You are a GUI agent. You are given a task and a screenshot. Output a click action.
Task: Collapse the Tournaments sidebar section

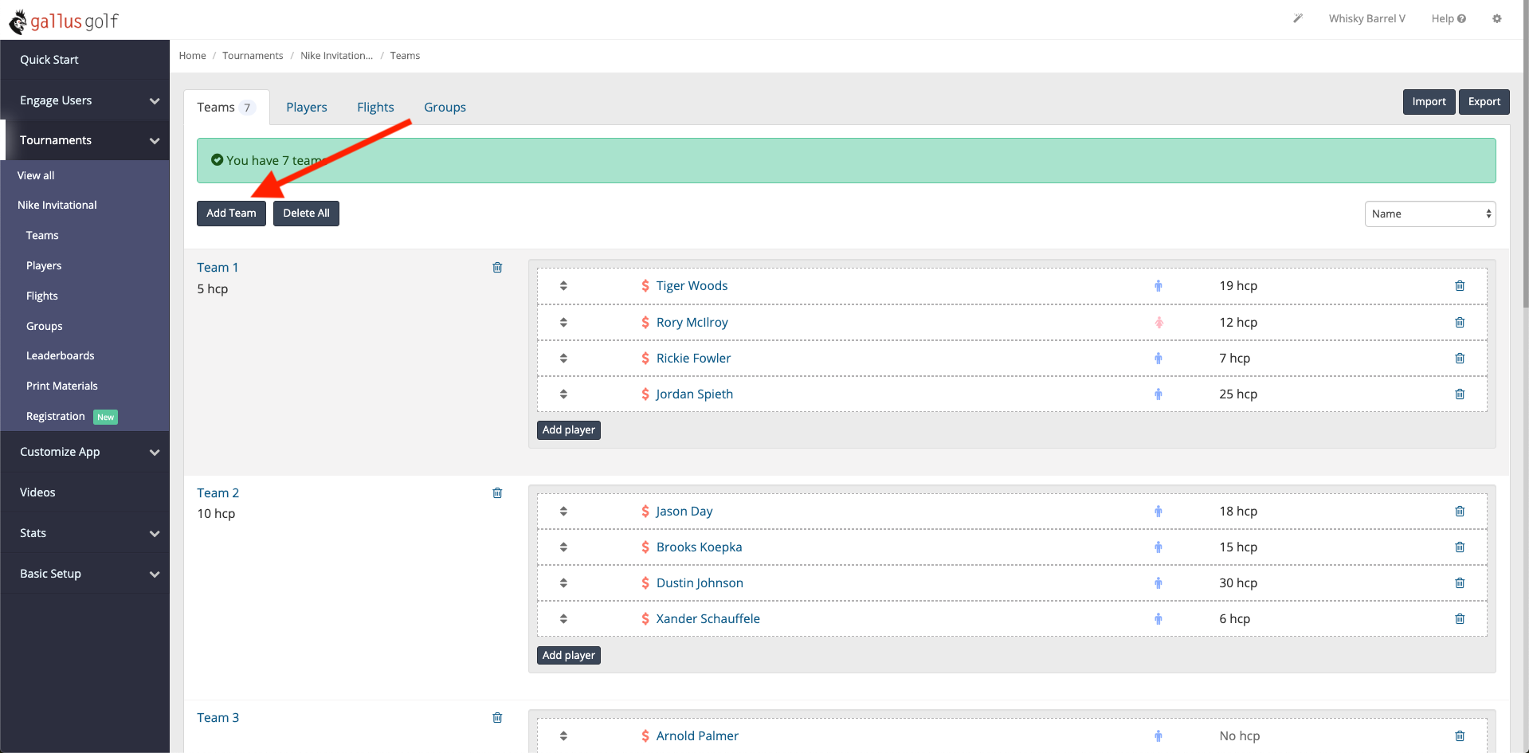coord(84,140)
